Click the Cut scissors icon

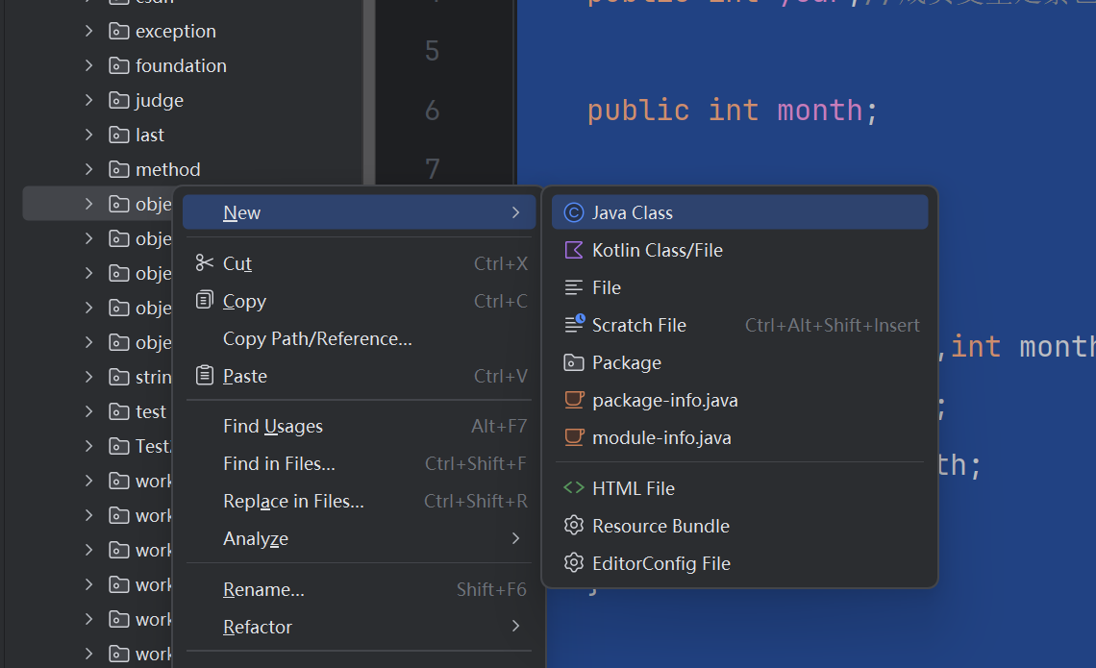coord(204,262)
